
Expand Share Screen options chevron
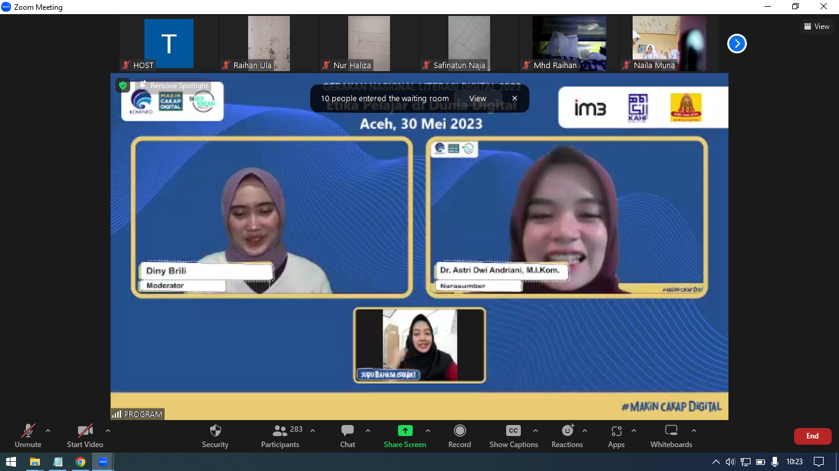click(428, 431)
